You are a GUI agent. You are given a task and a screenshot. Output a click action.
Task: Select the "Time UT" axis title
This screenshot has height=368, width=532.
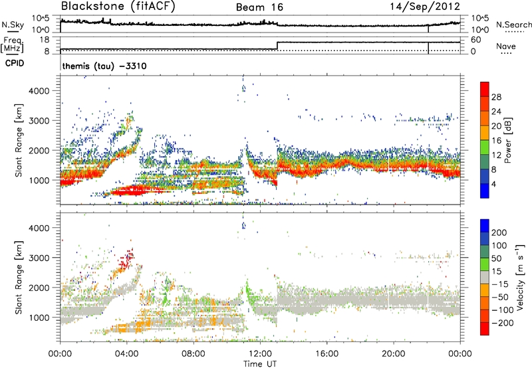[260, 363]
